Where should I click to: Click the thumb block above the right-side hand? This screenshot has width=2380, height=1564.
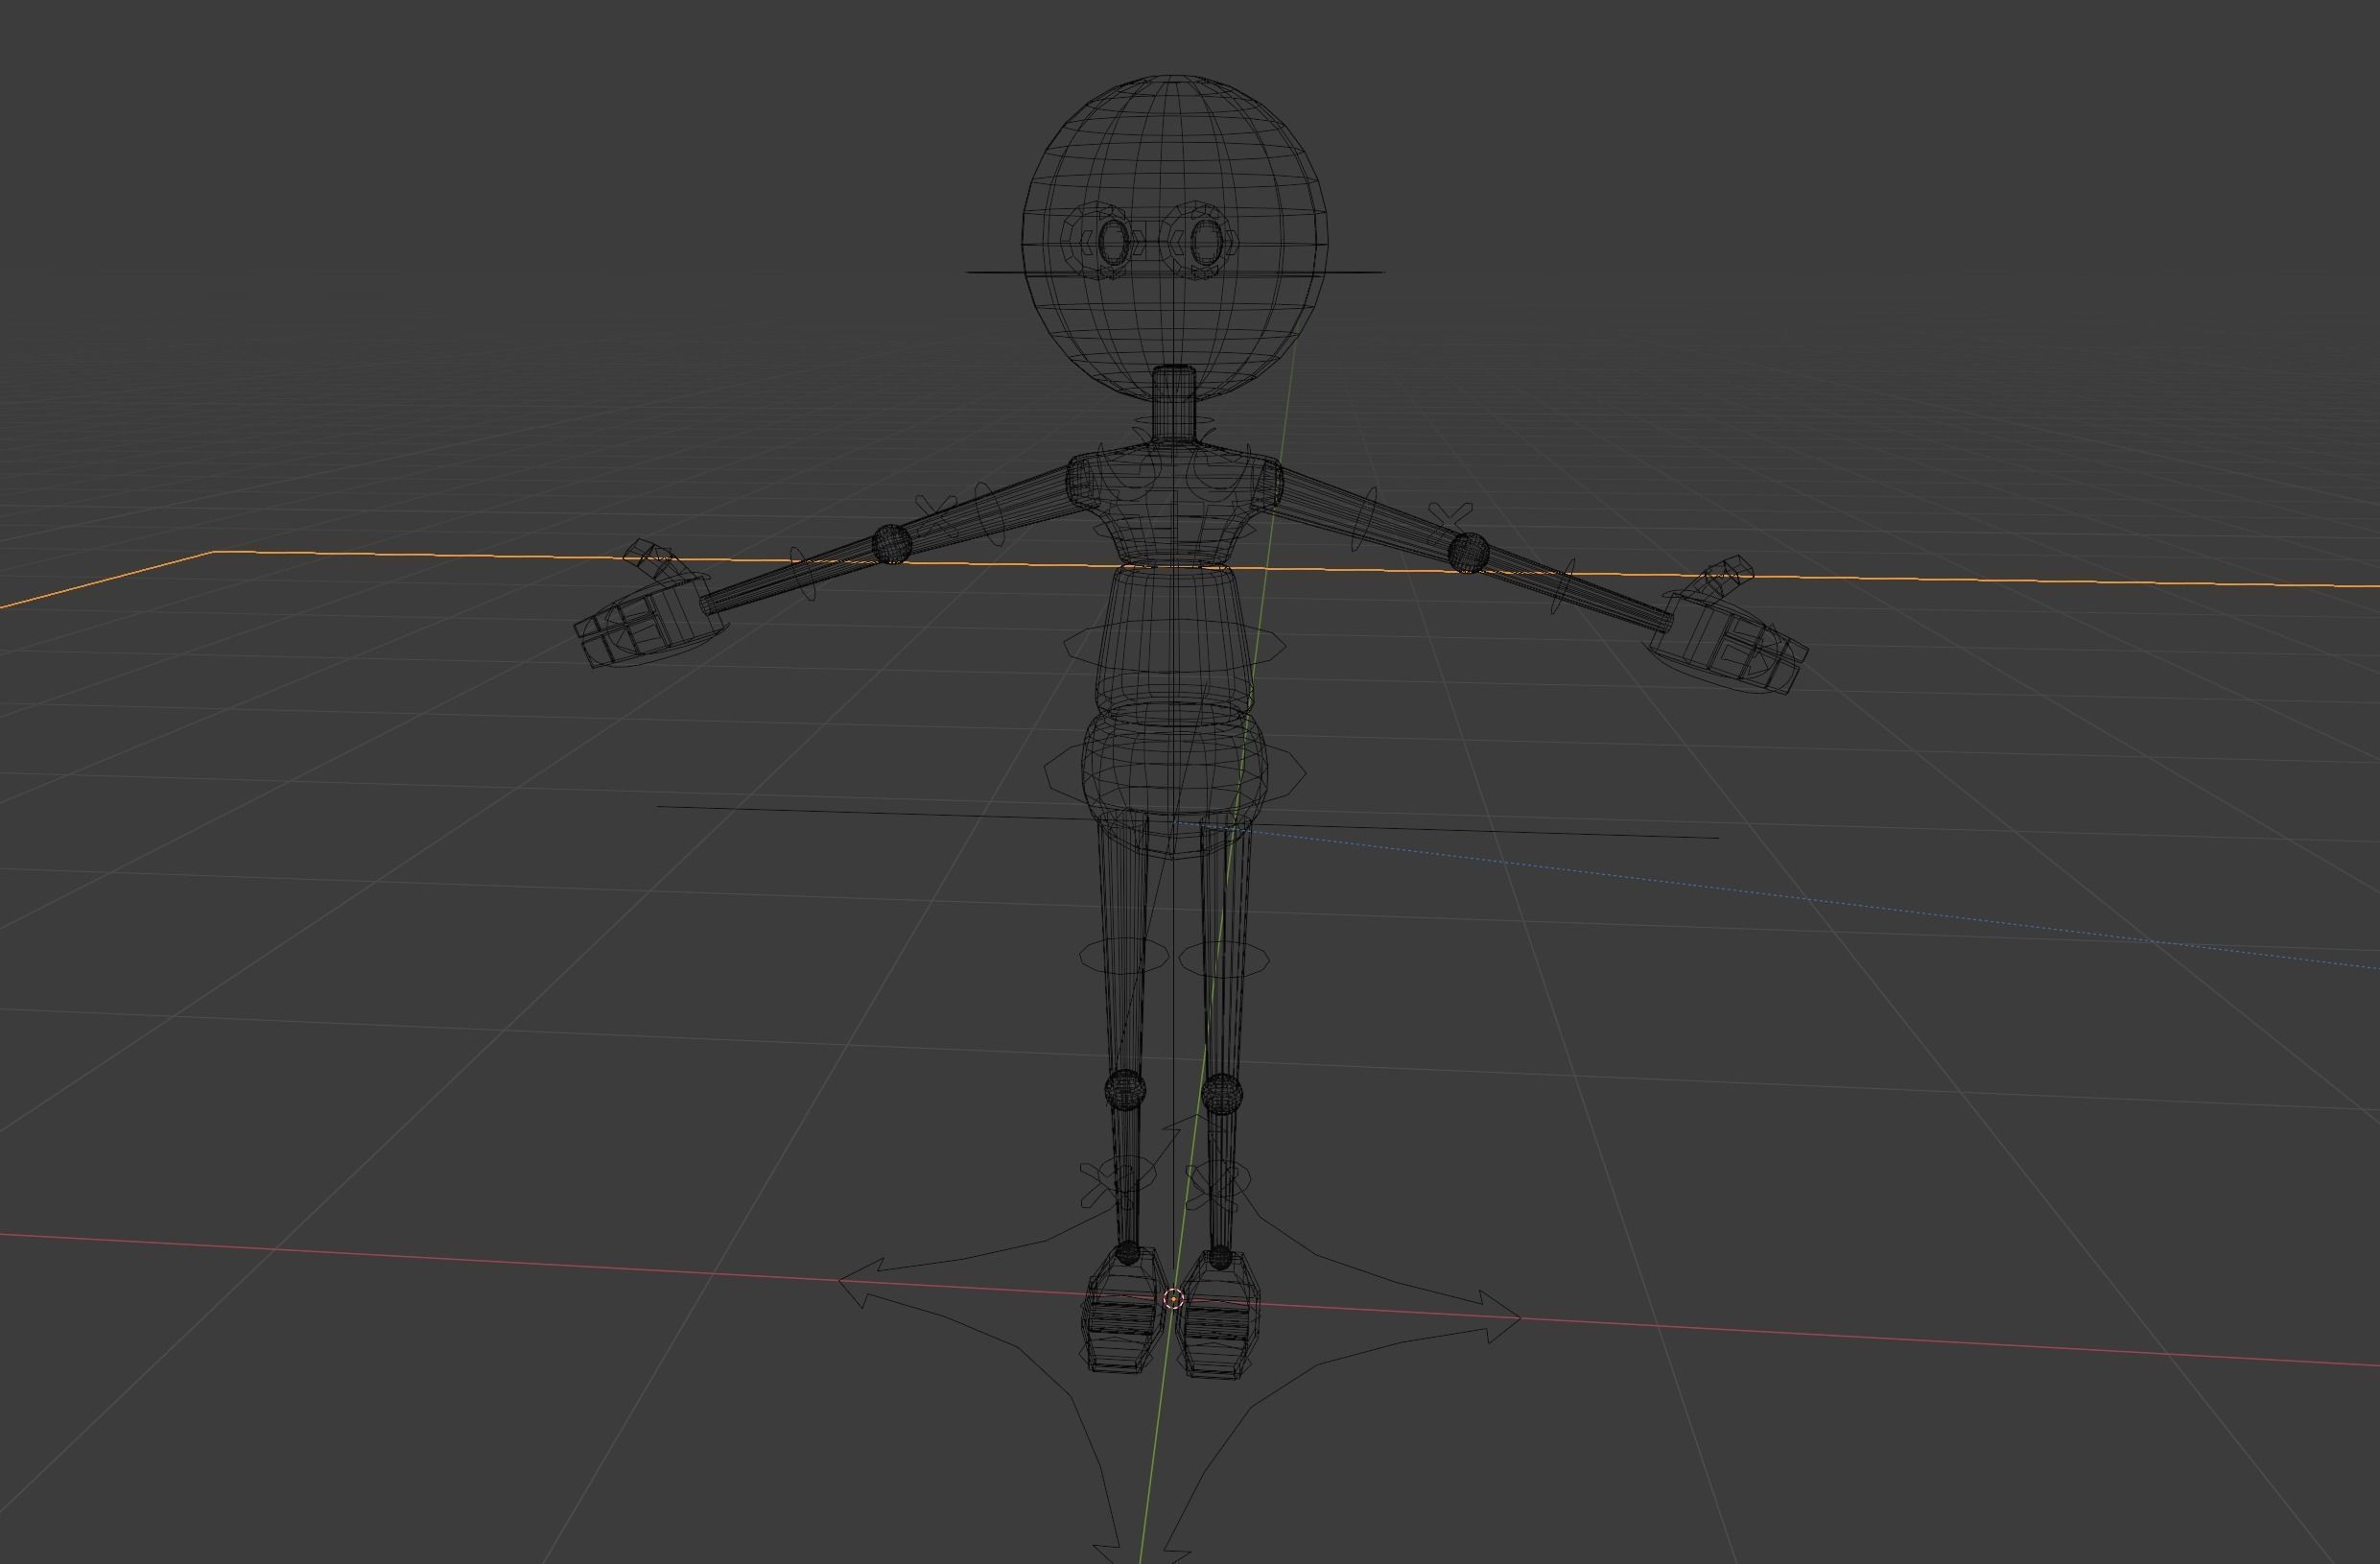click(x=1725, y=575)
